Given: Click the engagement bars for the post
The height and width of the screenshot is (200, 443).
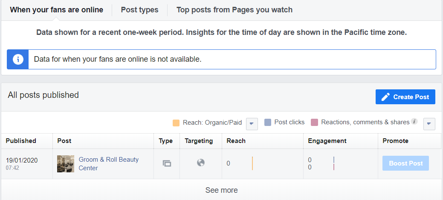Looking at the screenshot, I should point(333,163).
